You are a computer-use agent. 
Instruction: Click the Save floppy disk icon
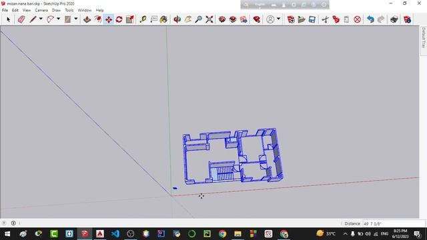click(312, 19)
